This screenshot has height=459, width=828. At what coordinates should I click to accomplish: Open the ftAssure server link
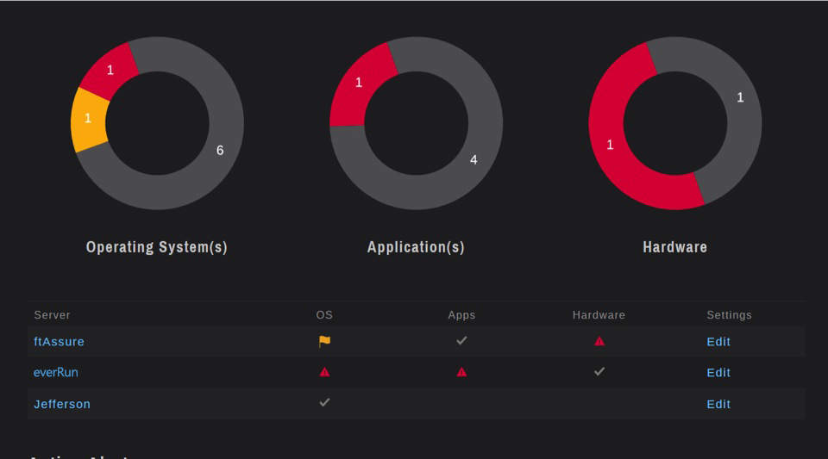click(59, 342)
